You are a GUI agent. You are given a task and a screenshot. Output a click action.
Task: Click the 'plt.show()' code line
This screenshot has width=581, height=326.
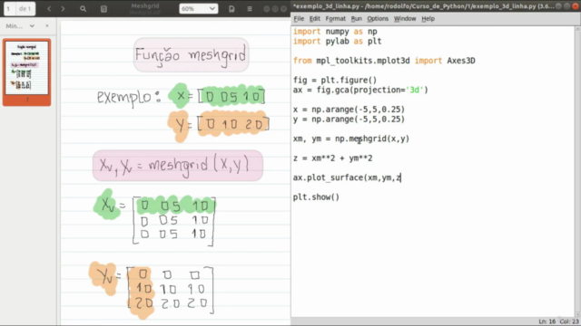tap(316, 197)
